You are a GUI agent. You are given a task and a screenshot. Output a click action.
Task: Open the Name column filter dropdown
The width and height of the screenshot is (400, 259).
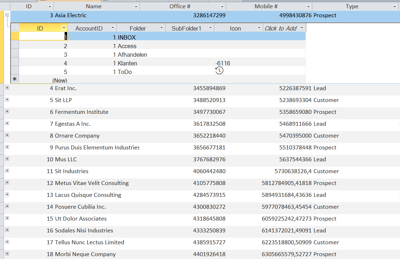click(x=136, y=6)
